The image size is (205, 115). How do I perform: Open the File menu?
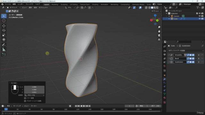click(x=8, y=4)
